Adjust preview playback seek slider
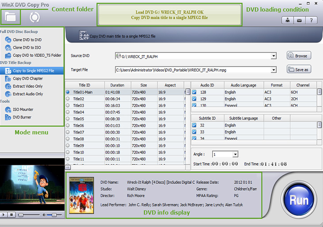This screenshot has height=227, width=323. pos(21,215)
